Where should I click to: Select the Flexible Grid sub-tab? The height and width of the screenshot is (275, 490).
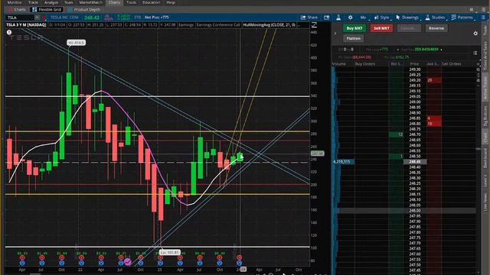click(x=47, y=10)
